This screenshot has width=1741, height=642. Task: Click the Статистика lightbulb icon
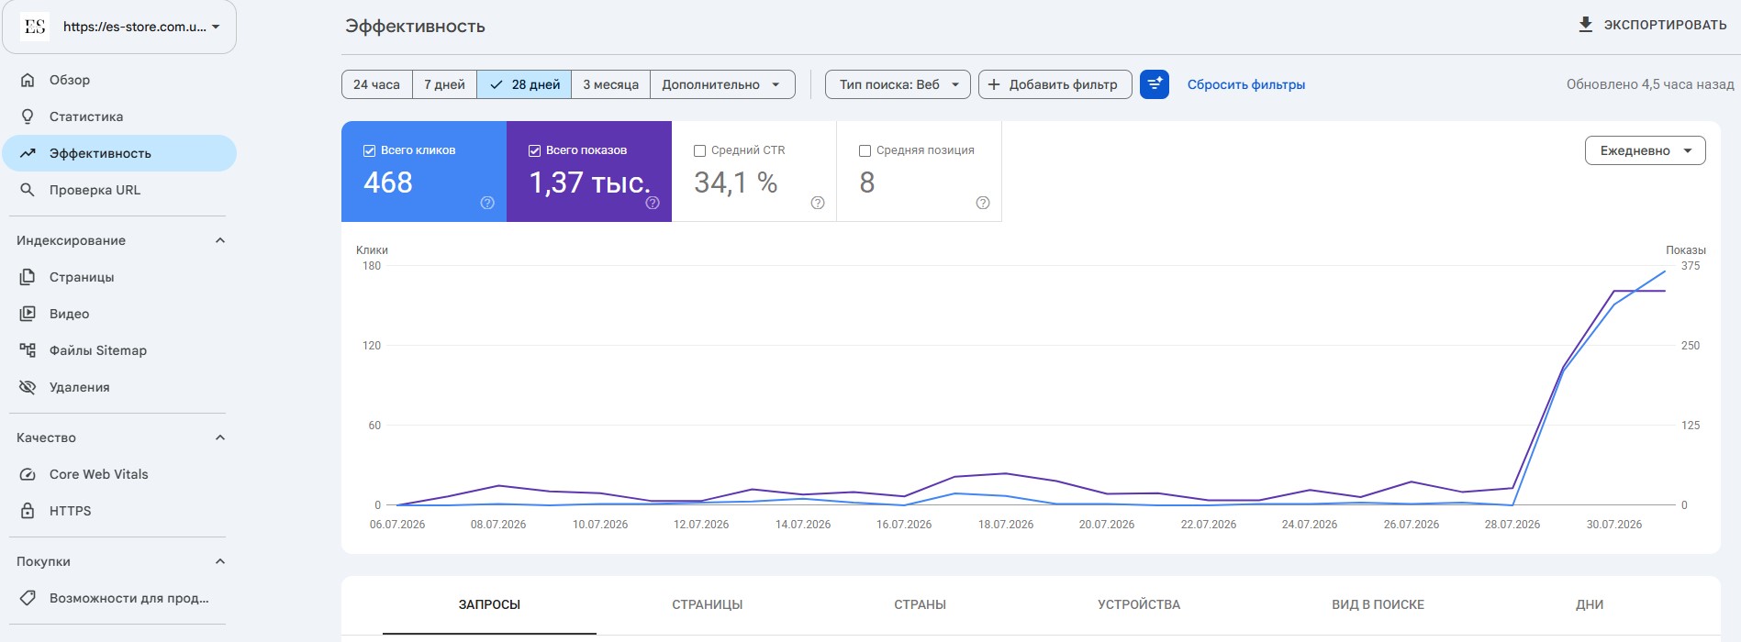point(28,116)
